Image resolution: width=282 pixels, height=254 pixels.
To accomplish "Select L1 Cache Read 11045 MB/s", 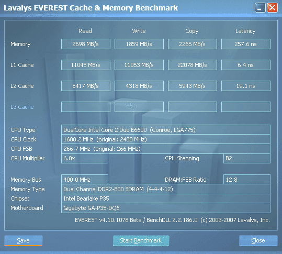I will (86, 65).
